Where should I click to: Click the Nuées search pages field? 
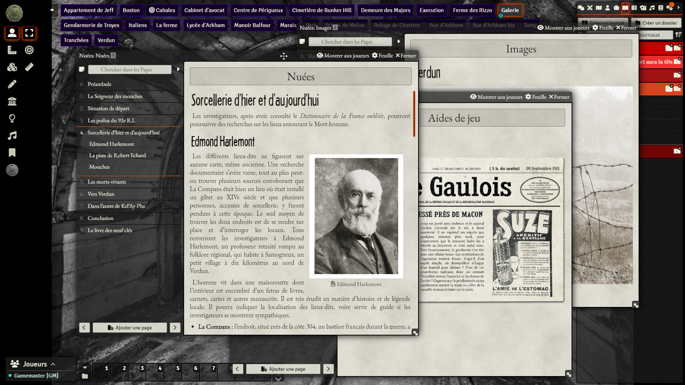[130, 70]
